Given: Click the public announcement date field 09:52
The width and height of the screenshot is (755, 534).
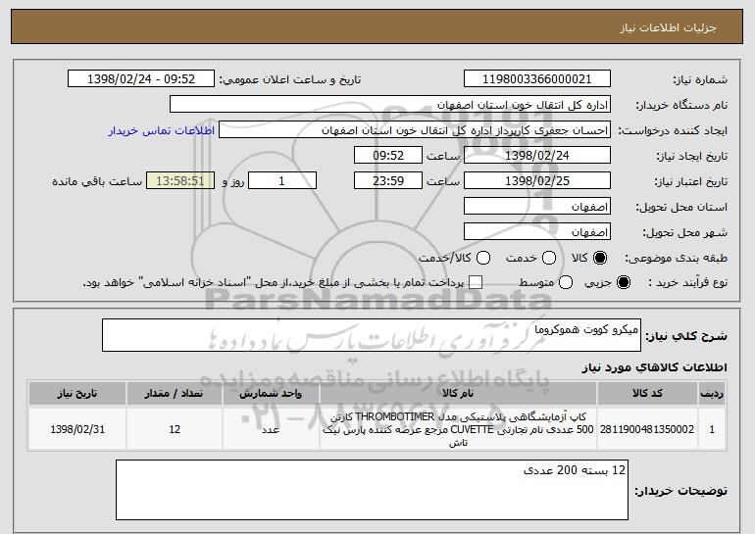Looking at the screenshot, I should pos(141,79).
